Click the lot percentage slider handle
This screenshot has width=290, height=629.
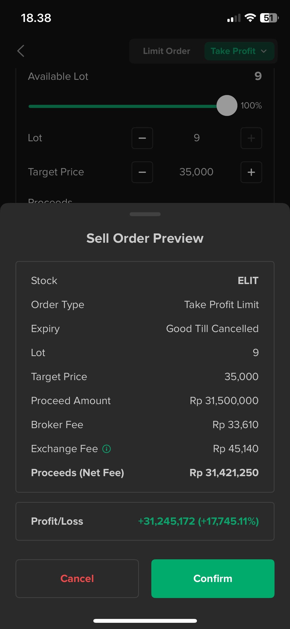click(x=227, y=105)
